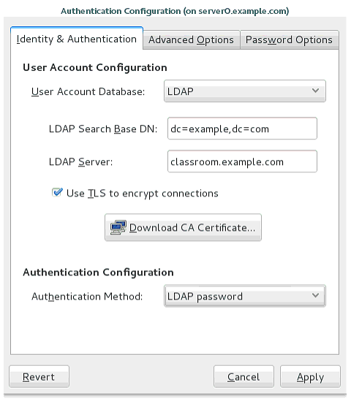Viewport: 351px width, 401px height.
Task: Click the Authentication Method label
Action: tap(87, 297)
